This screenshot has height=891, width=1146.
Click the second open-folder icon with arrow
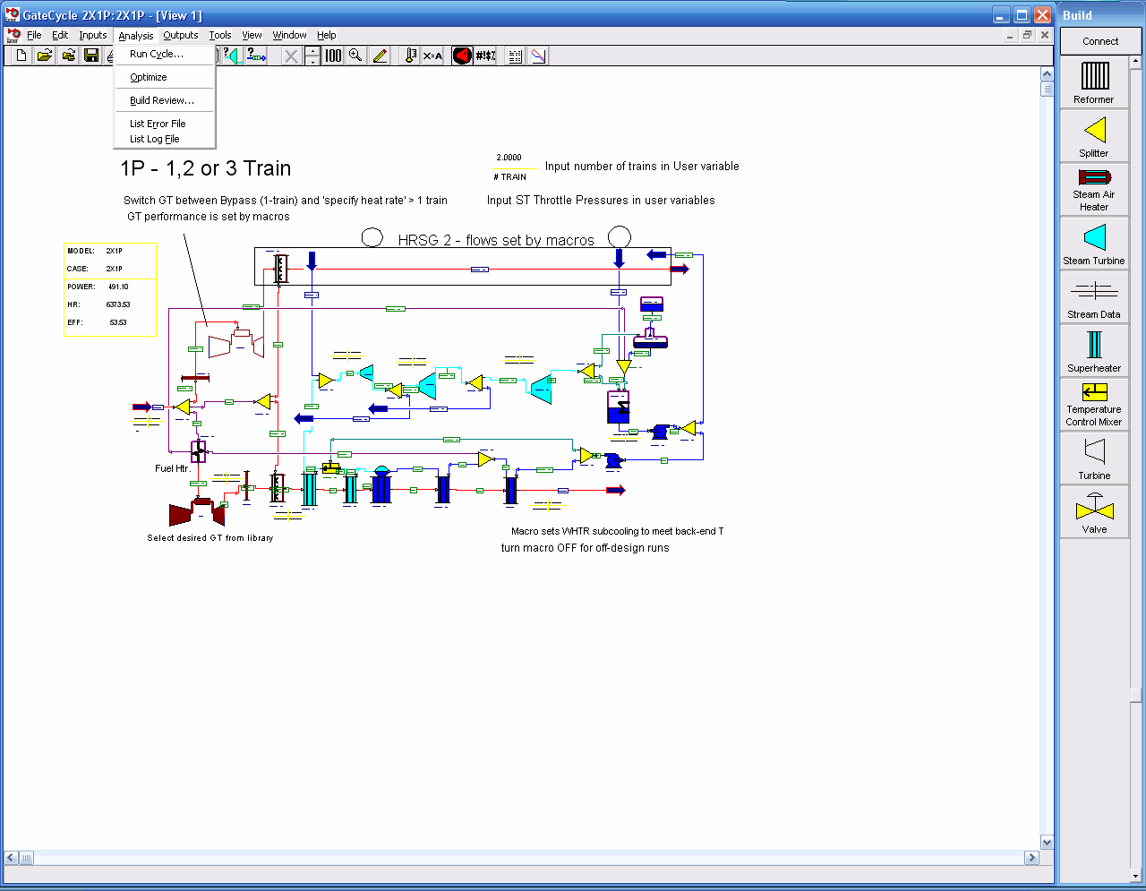(68, 56)
